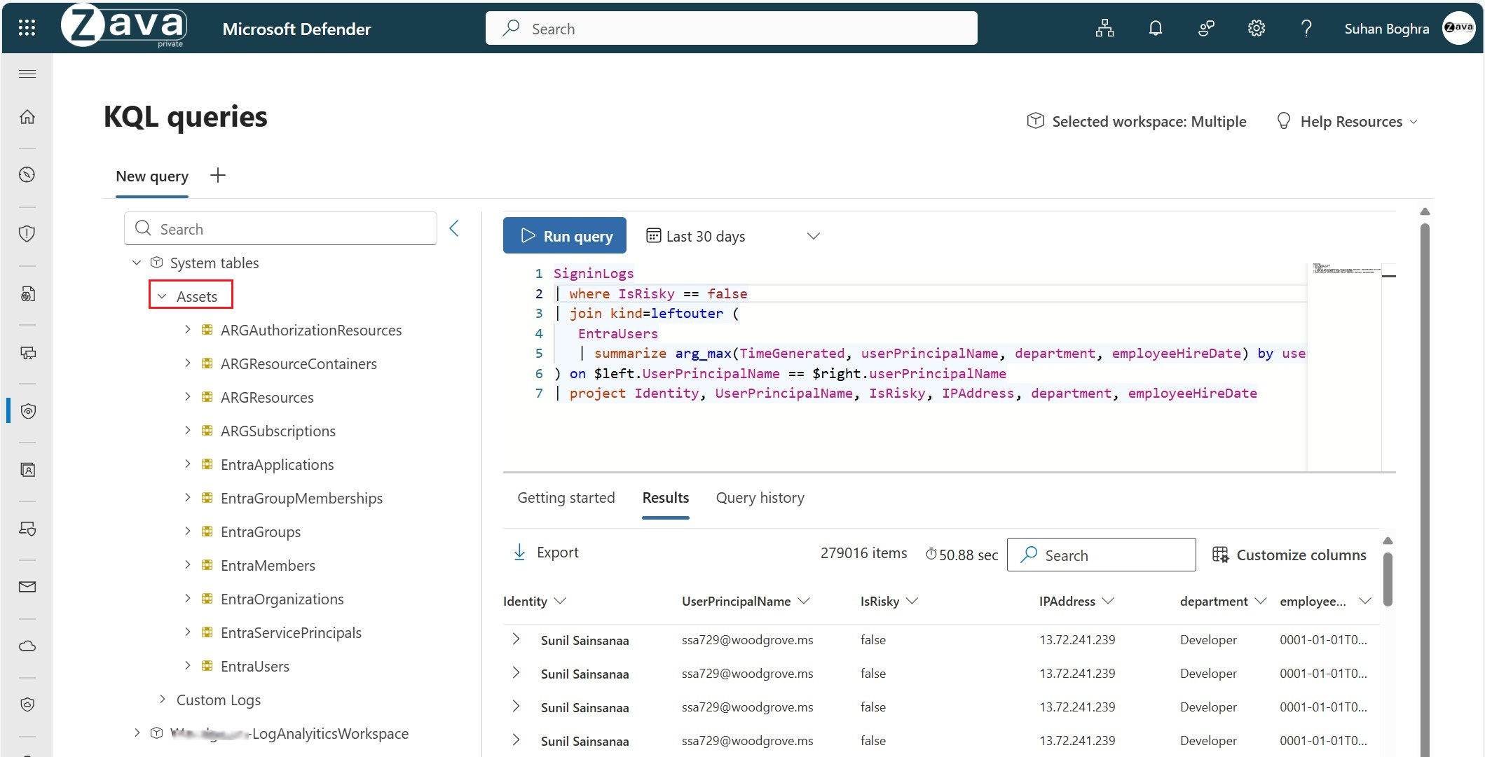
Task: Expand first Sunil Sainsanaa result row
Action: coord(516,639)
